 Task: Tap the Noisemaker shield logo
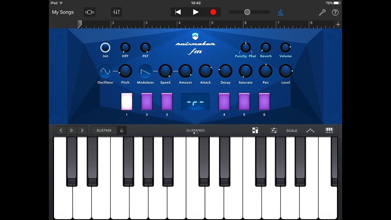coord(195,36)
